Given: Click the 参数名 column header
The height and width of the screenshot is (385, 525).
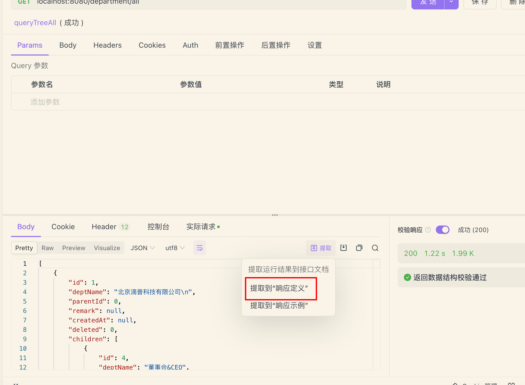Looking at the screenshot, I should click(42, 84).
